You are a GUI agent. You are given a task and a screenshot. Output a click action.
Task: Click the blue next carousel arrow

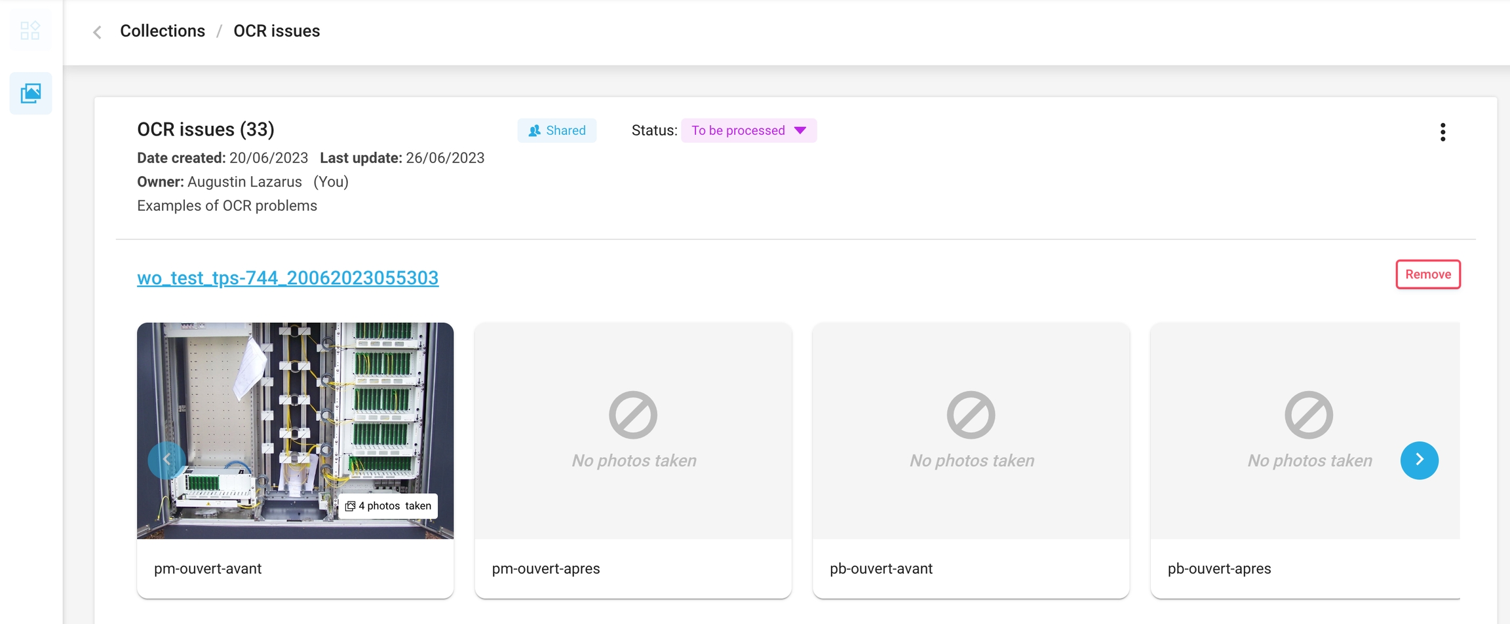1419,460
